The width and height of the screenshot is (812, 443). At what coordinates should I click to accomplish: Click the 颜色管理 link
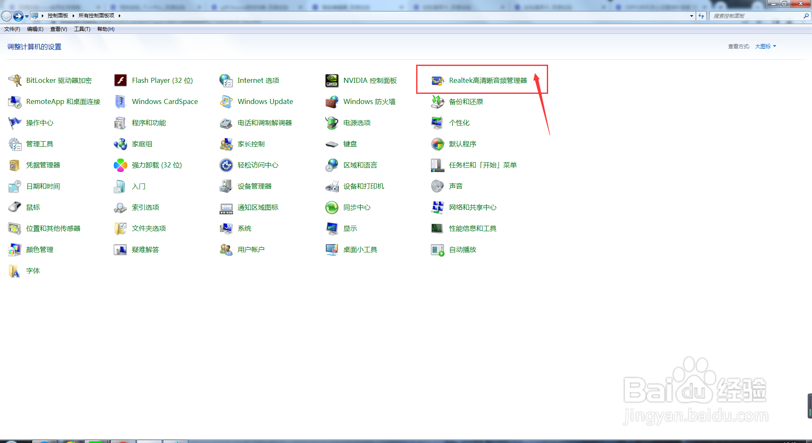(x=40, y=249)
